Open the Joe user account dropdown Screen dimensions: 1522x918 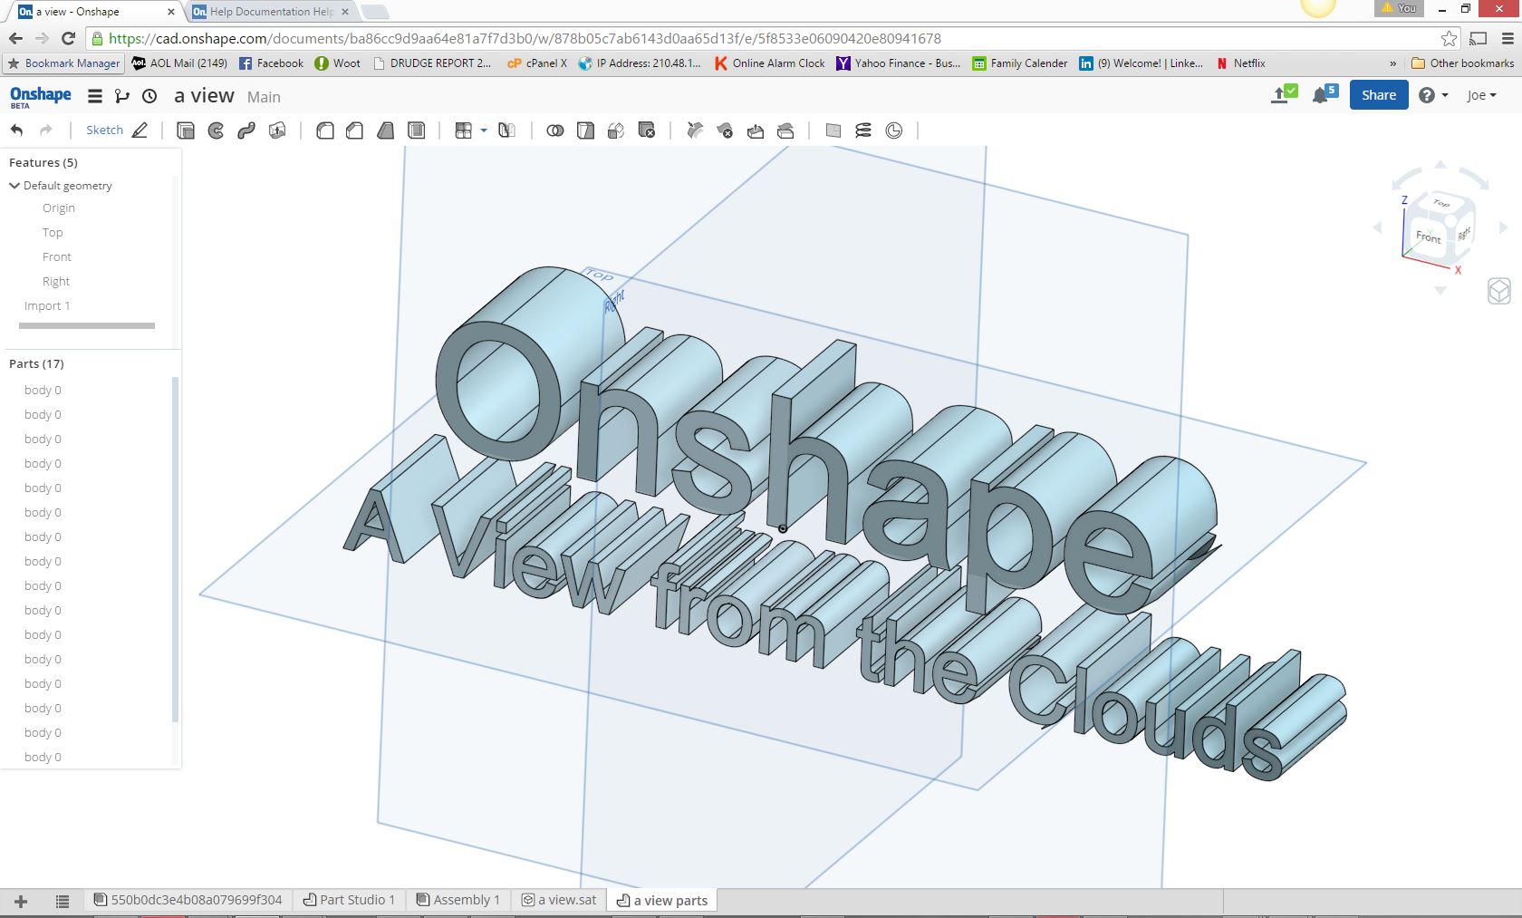click(1481, 95)
